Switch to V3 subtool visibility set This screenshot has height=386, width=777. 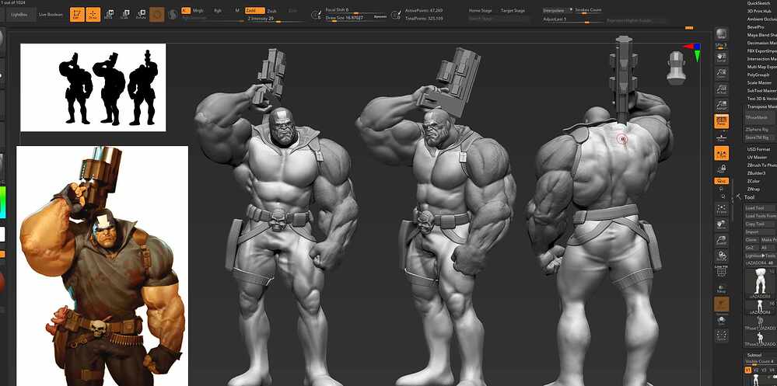(x=764, y=370)
